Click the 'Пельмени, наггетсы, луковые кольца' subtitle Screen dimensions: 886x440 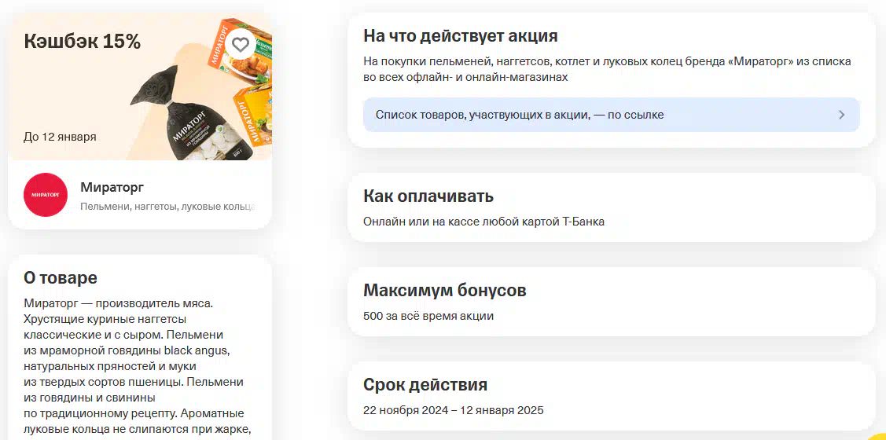point(167,207)
